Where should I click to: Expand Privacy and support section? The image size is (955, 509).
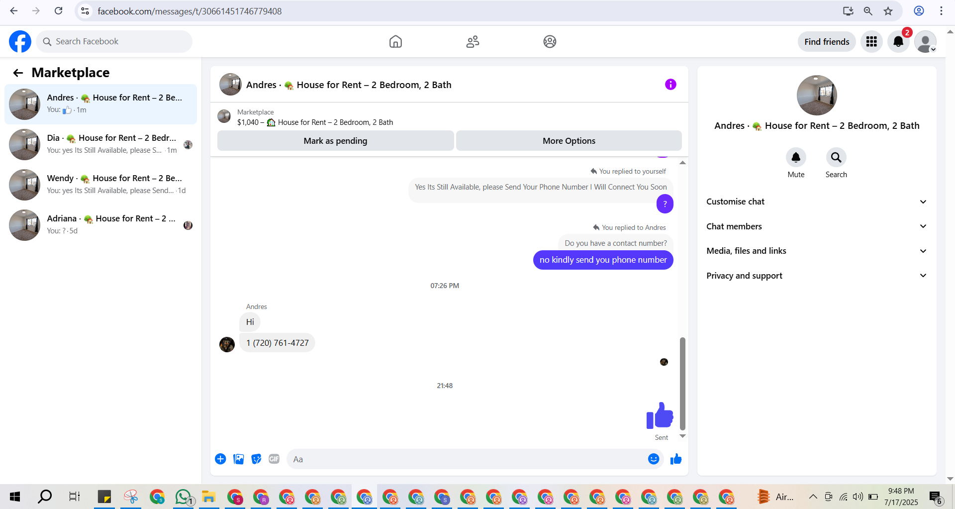click(817, 276)
